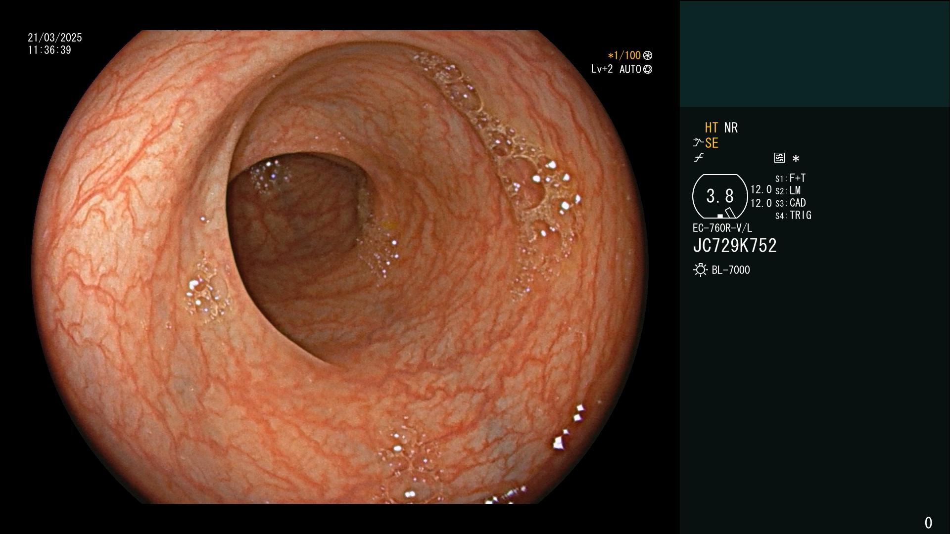Click the scope channel diagram showing 3.8
This screenshot has height=534, width=950.
720,196
